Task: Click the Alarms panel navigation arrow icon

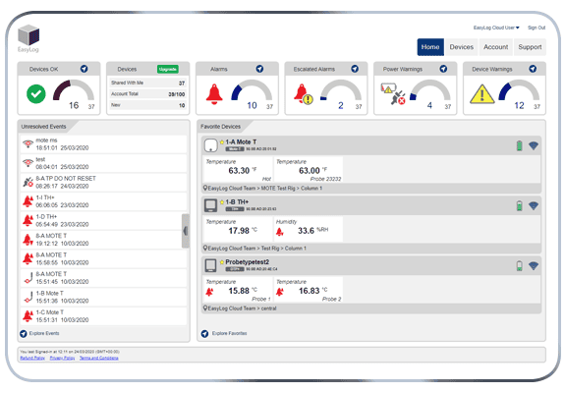Action: [x=259, y=69]
